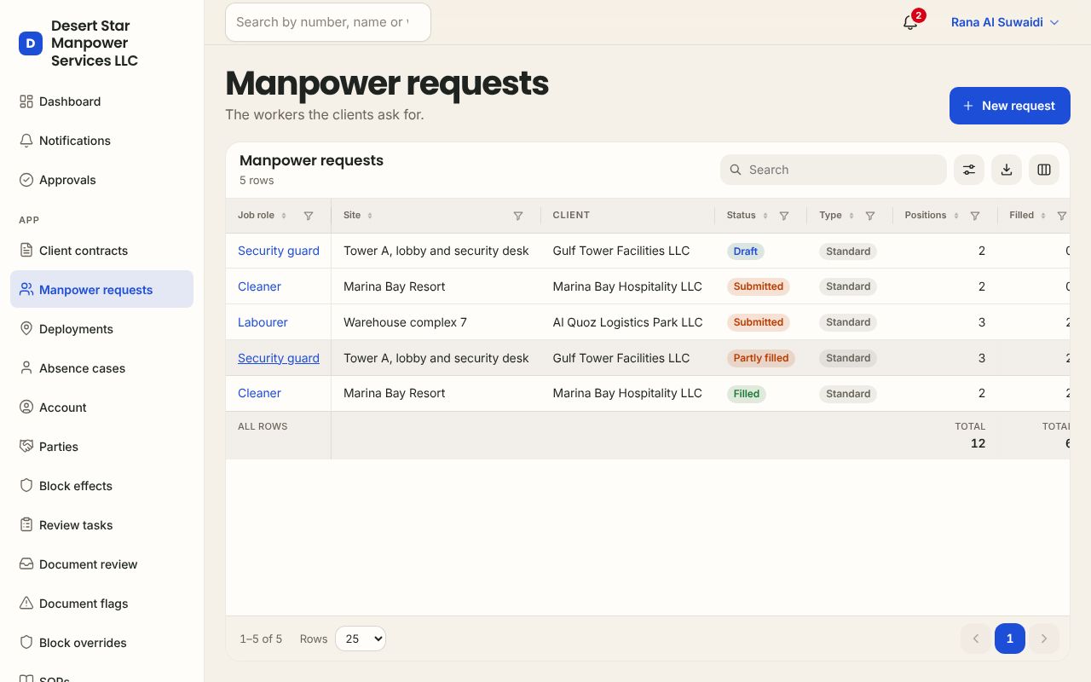Click the Draft status badge
The width and height of the screenshot is (1091, 682).
[x=746, y=251]
